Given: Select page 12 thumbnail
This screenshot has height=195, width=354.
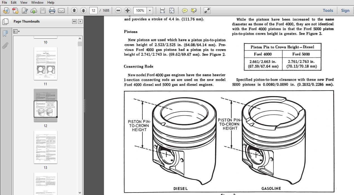Looking at the screenshot, I should point(45,105).
